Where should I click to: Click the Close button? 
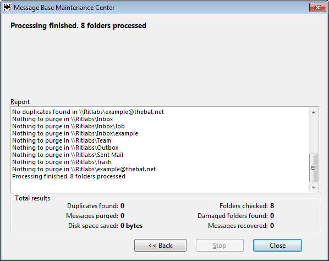tap(277, 245)
